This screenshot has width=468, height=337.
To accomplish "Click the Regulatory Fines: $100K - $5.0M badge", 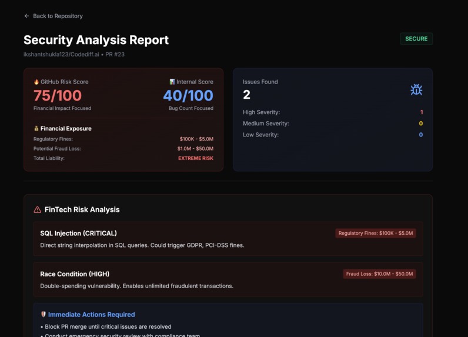I will click(376, 233).
